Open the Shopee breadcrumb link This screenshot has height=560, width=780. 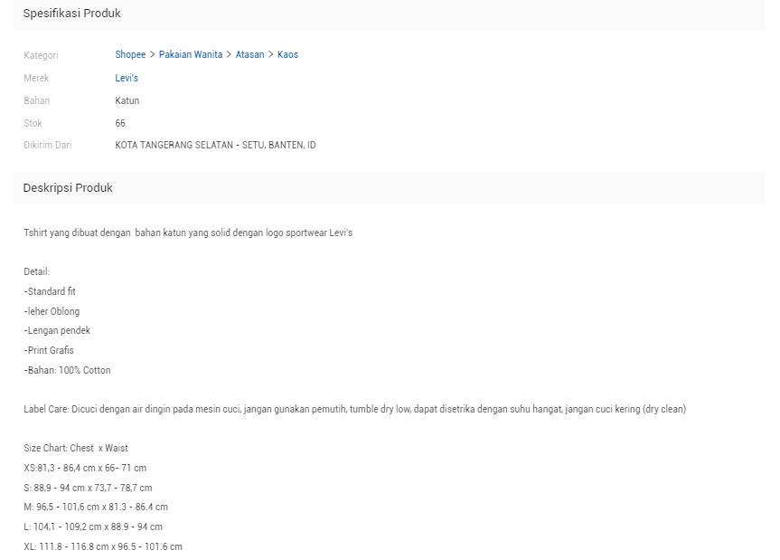pyautogui.click(x=130, y=55)
